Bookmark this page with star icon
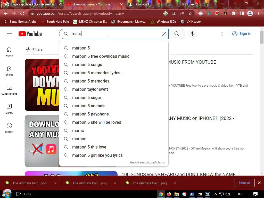This screenshot has height=198, width=264. (x=190, y=13)
